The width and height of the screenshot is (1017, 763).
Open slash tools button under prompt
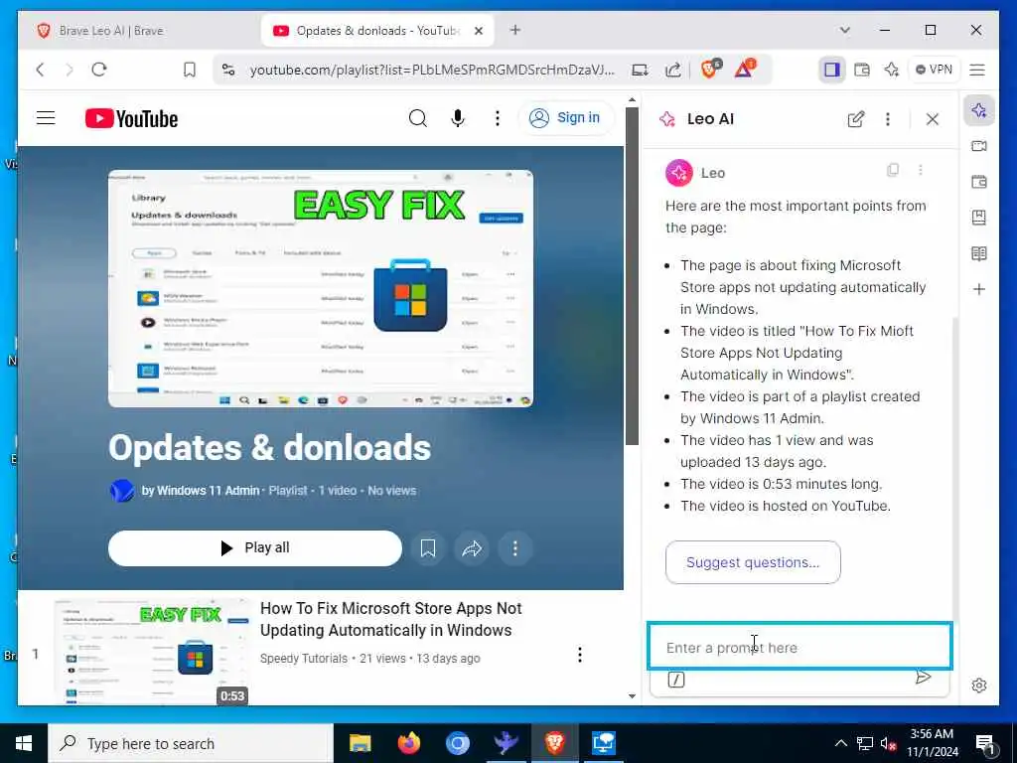pos(675,680)
